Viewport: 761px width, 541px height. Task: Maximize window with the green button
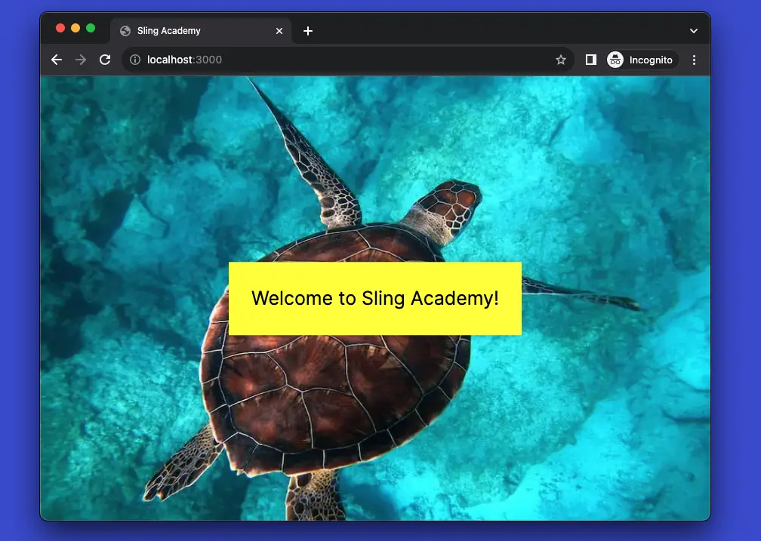tap(91, 28)
